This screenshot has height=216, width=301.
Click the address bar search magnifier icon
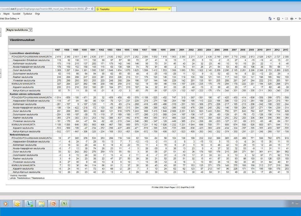pos(86,9)
